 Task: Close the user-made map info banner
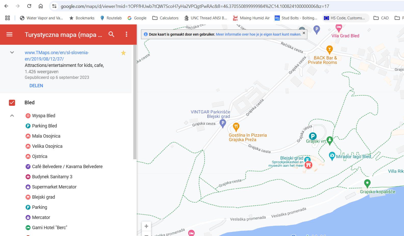304,33
